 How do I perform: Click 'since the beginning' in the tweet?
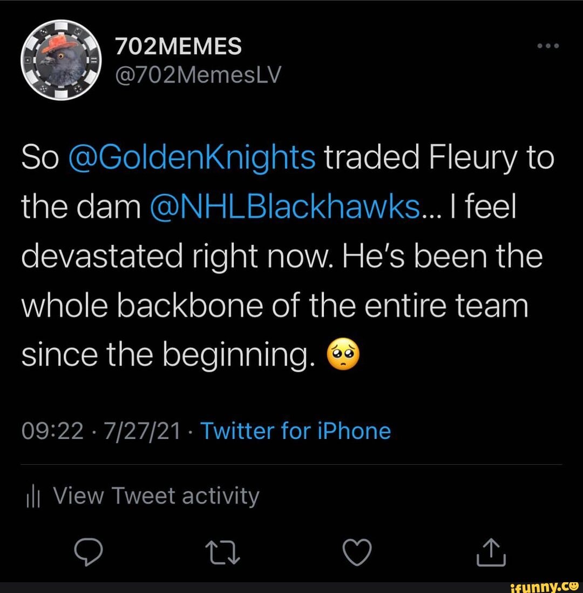pos(167,356)
